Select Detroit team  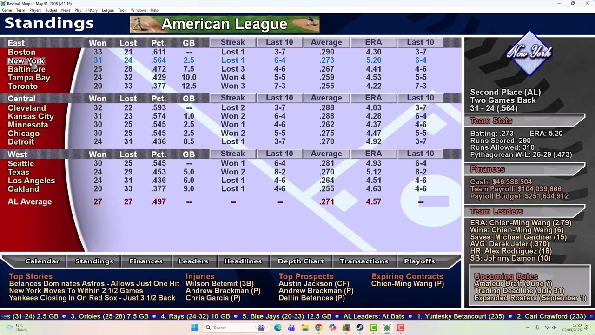point(21,142)
